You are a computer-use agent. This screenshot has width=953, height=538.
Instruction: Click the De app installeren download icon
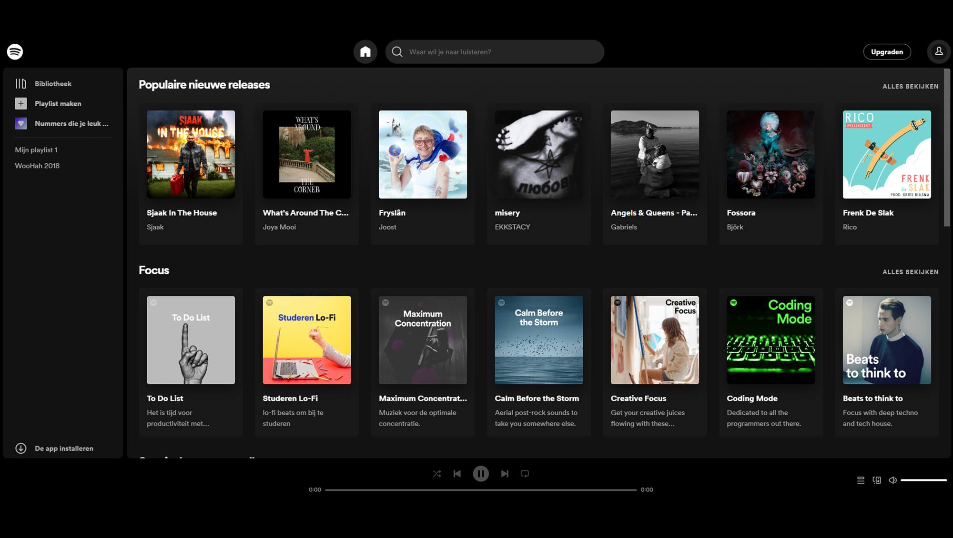pyautogui.click(x=20, y=448)
